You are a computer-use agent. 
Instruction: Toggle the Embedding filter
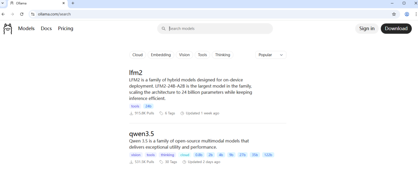click(x=161, y=55)
